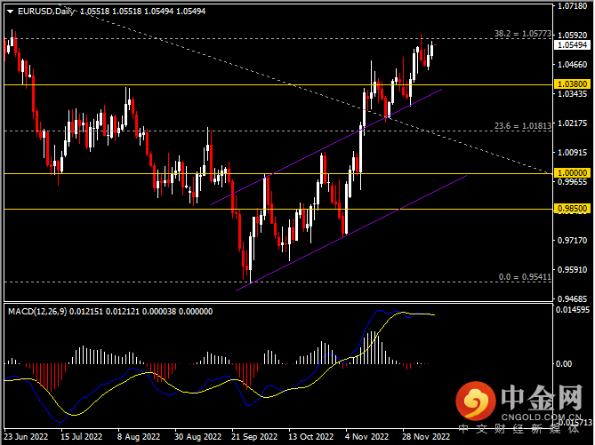Click the MACD scale value 0.014595
The height and width of the screenshot is (445, 595).
[574, 309]
